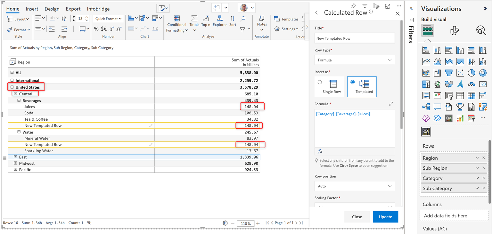The width and height of the screenshot is (492, 234).
Task: Open the Infobridge ribbon tab
Action: [98, 9]
